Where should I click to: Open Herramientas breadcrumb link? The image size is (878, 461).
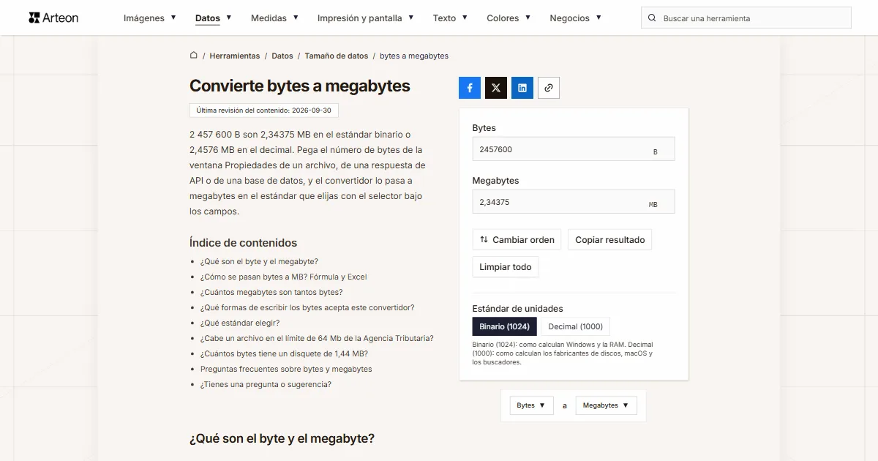click(x=235, y=56)
